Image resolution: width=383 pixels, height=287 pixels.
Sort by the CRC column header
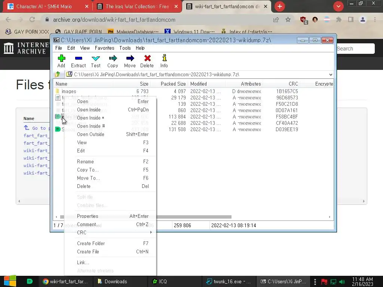click(281, 84)
